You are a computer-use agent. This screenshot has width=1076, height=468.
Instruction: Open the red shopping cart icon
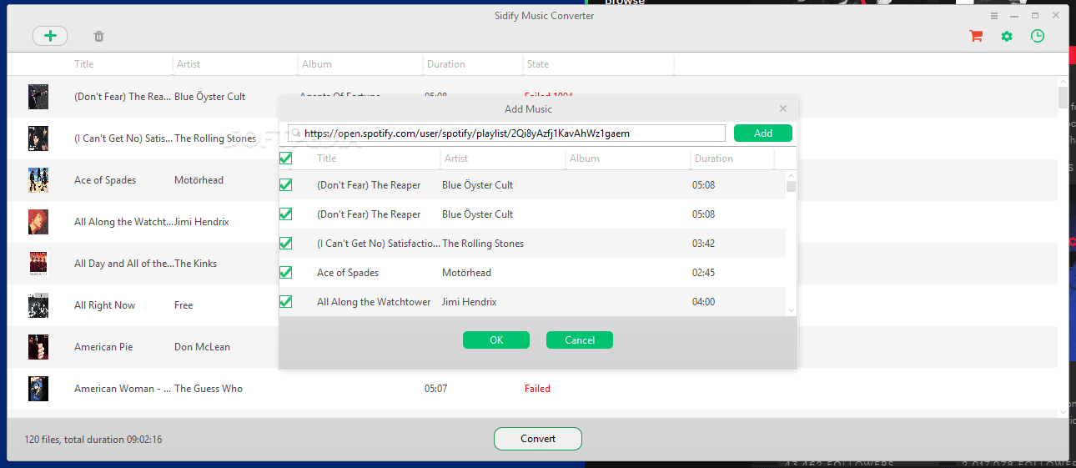click(x=975, y=36)
